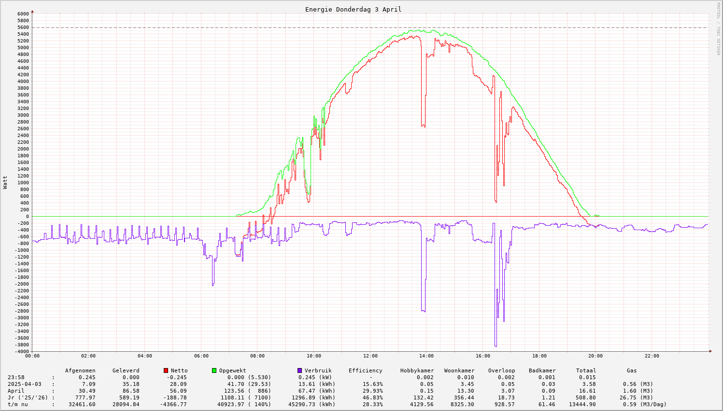
Task: Click the purple Verbruik legend swatch
Action: [x=299, y=370]
